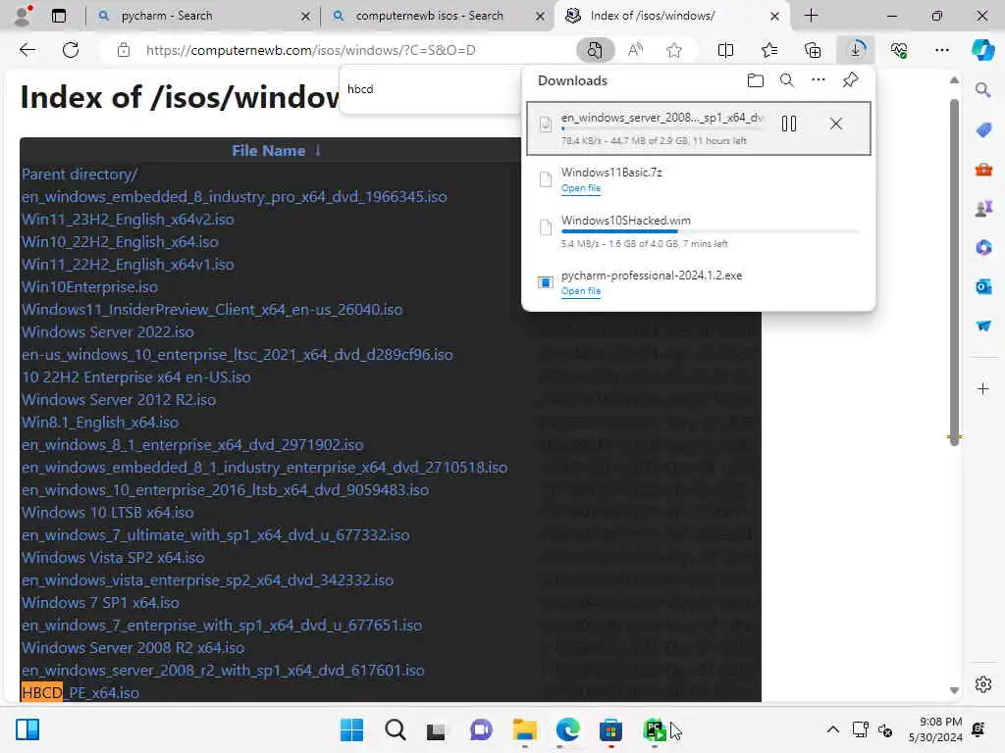Open Copilot sidebar icon

point(983,50)
